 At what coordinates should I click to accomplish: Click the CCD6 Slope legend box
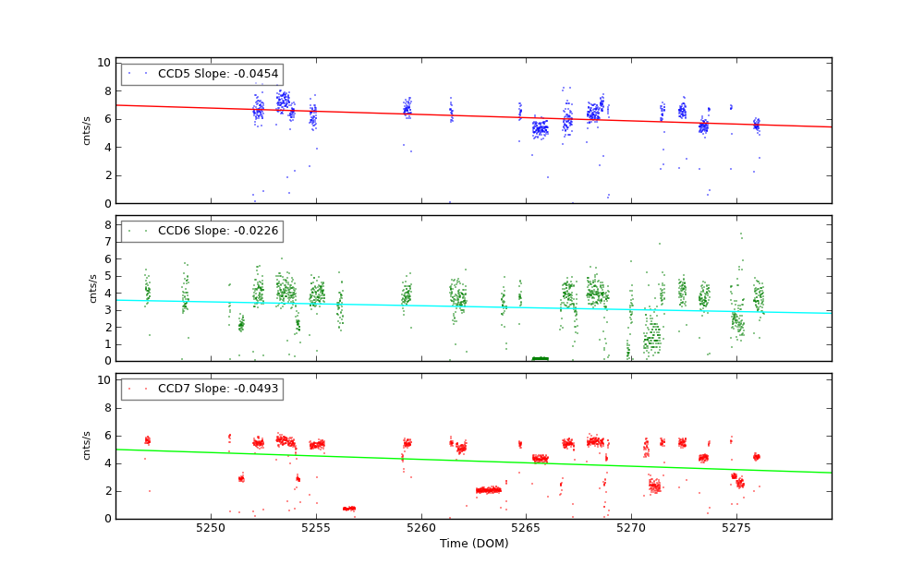[x=201, y=231]
